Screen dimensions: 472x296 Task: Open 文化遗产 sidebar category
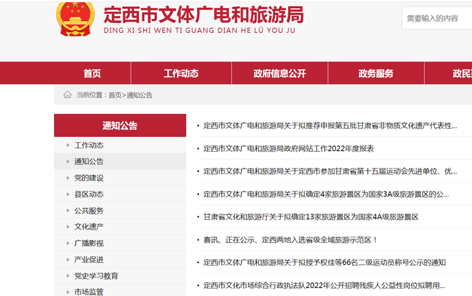point(89,227)
